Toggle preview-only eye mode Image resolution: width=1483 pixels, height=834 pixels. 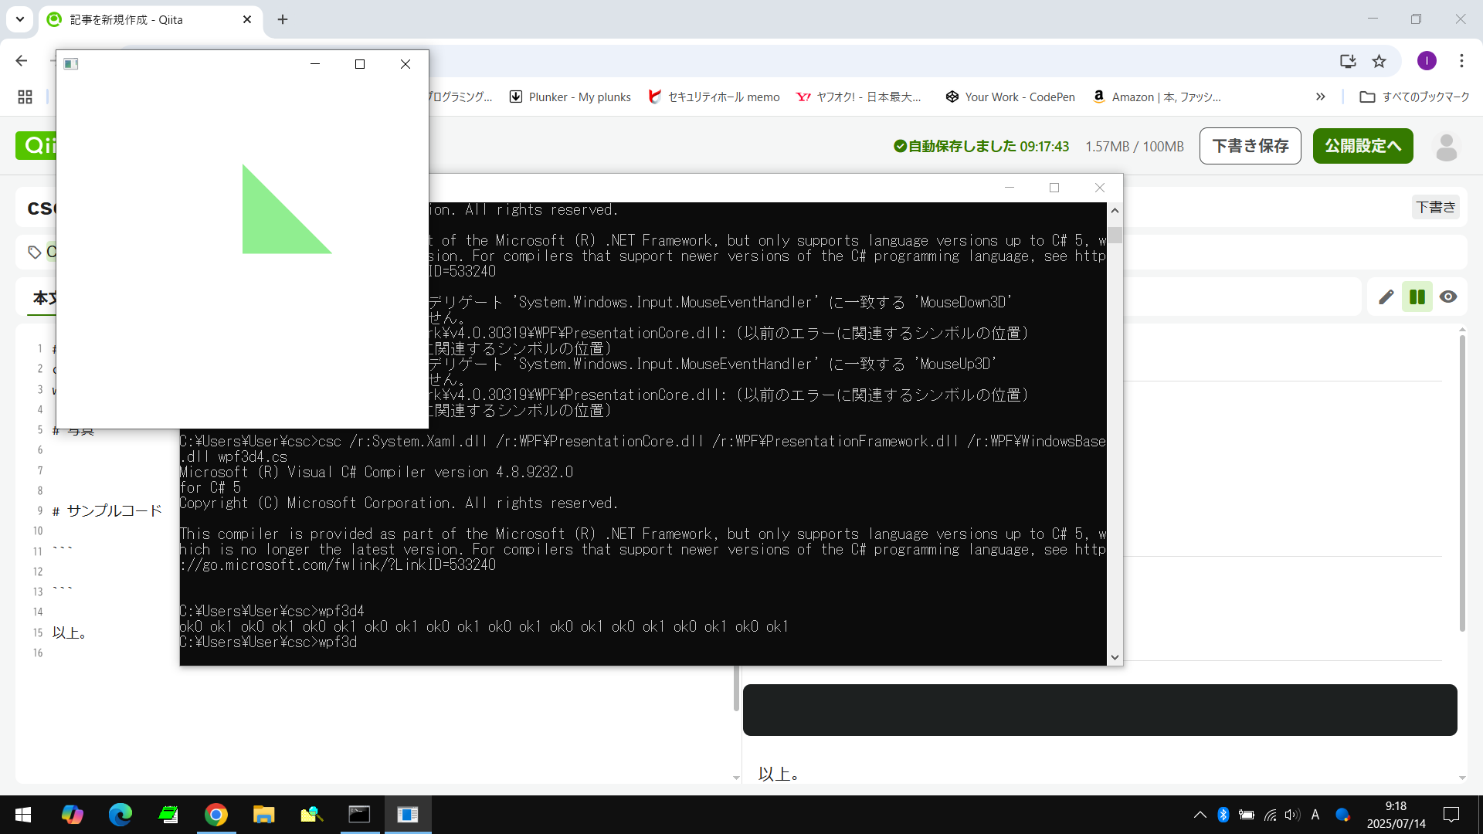(x=1448, y=297)
